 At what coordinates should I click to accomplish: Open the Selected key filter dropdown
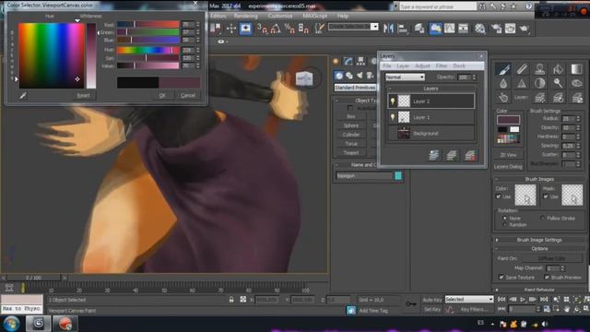point(469,299)
